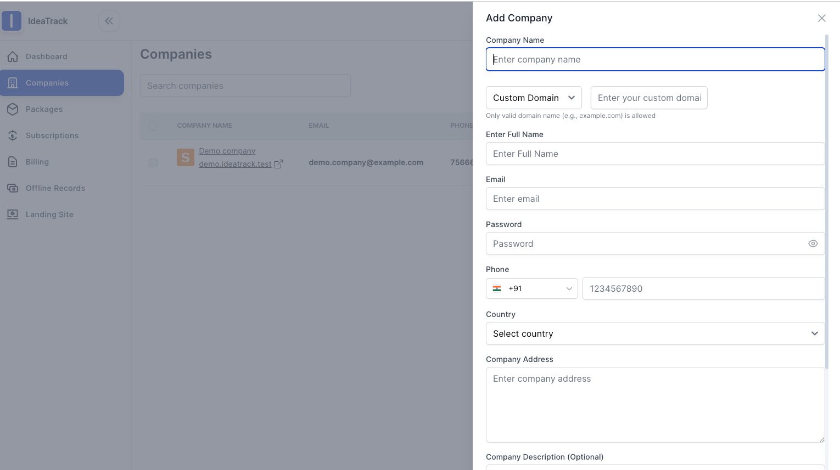Click the Dashboard home icon

click(x=13, y=56)
